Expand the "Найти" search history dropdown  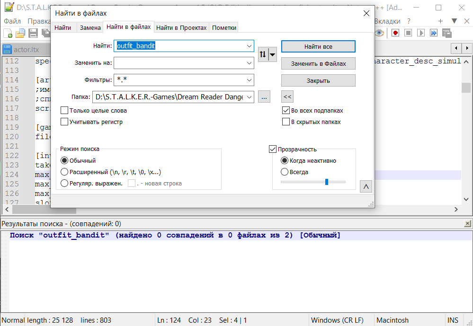(249, 46)
